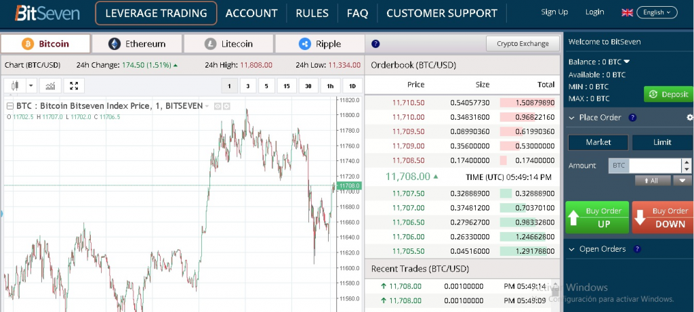Open the dropdown next to All button

[x=682, y=181]
